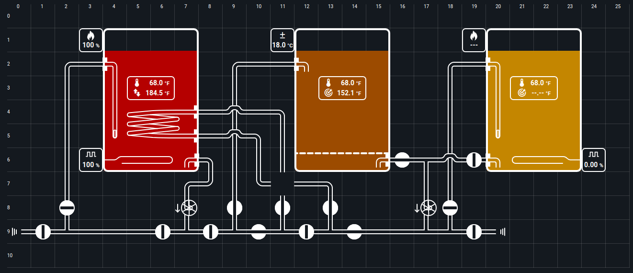Click the 68.0 °F reading in the red kettle

(159, 83)
